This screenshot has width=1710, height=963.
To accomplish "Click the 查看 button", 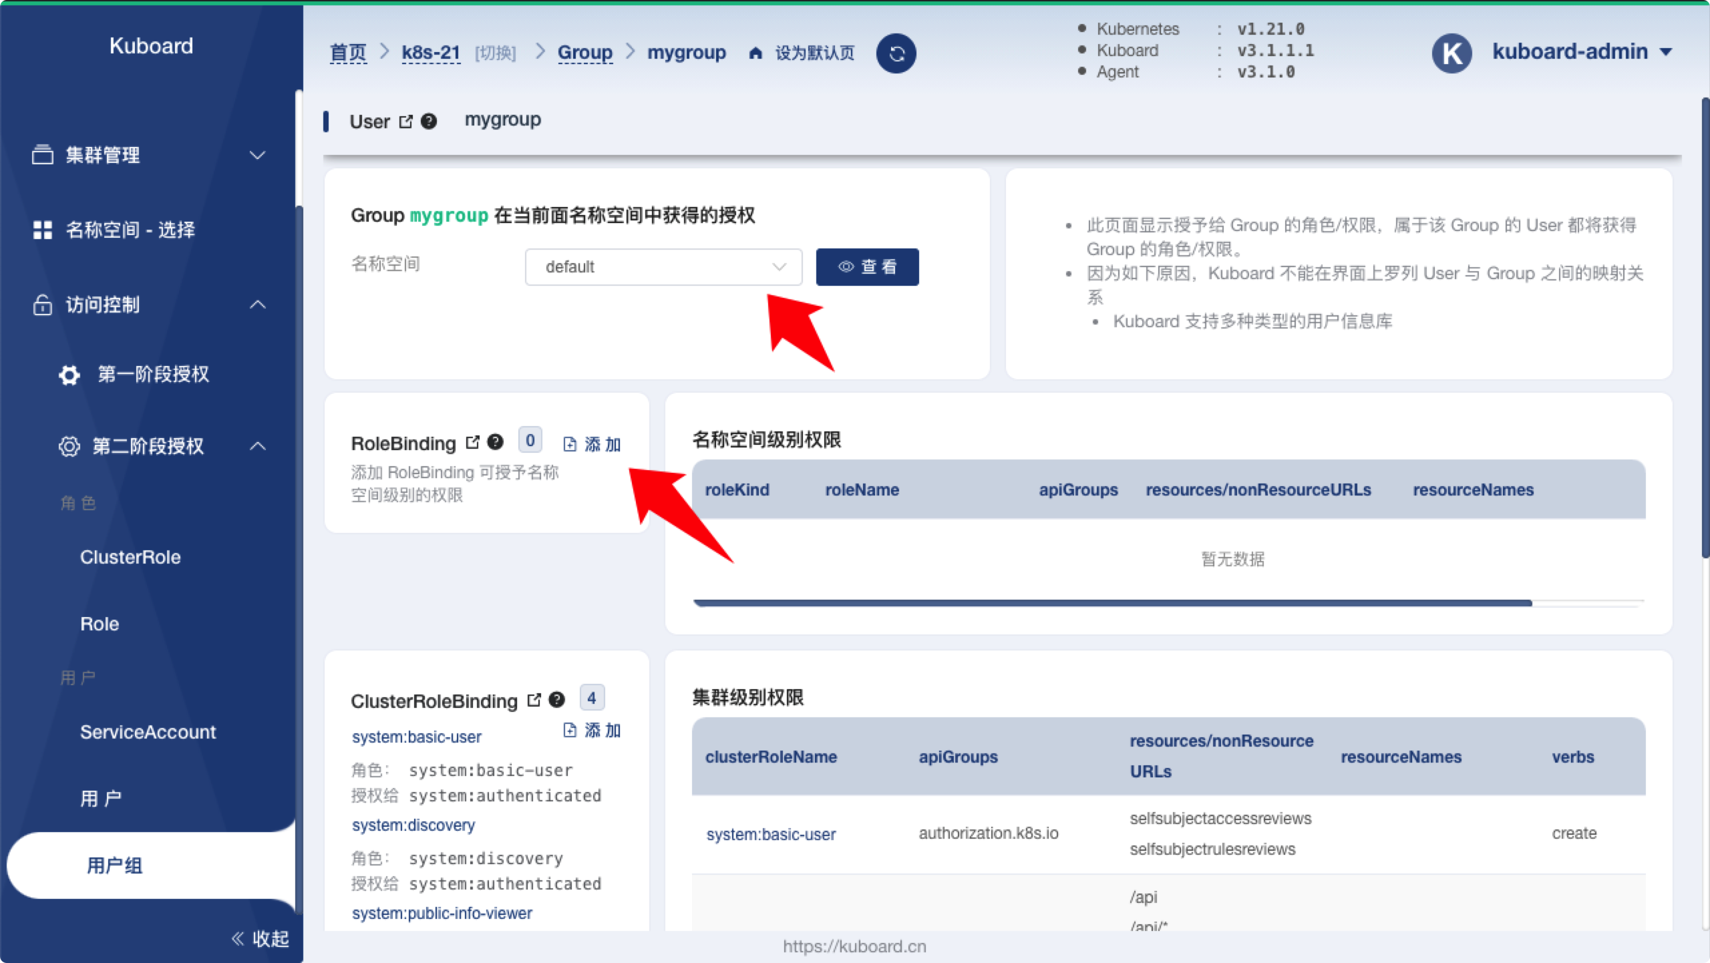I will pyautogui.click(x=867, y=267).
